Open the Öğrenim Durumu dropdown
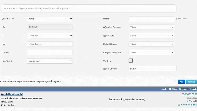Screen dimensions: 197x111 [151, 27]
